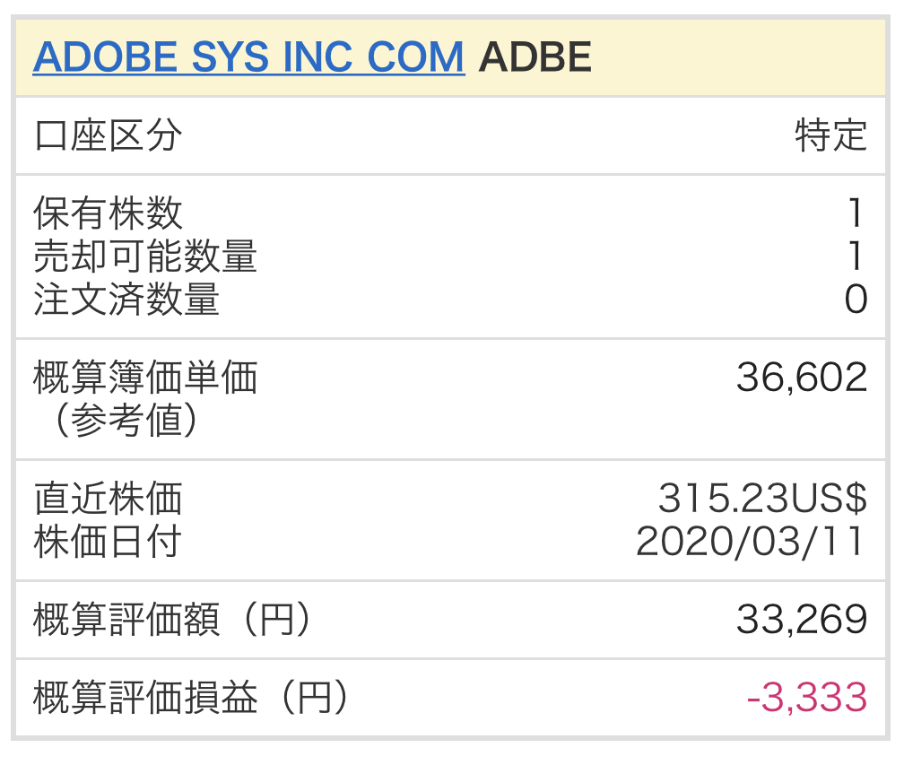Click the 注文済数量 value 0
The image size is (904, 765).
[856, 300]
